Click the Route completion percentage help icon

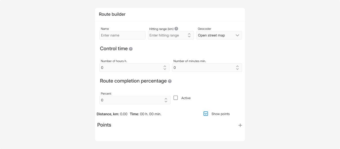[x=170, y=81]
